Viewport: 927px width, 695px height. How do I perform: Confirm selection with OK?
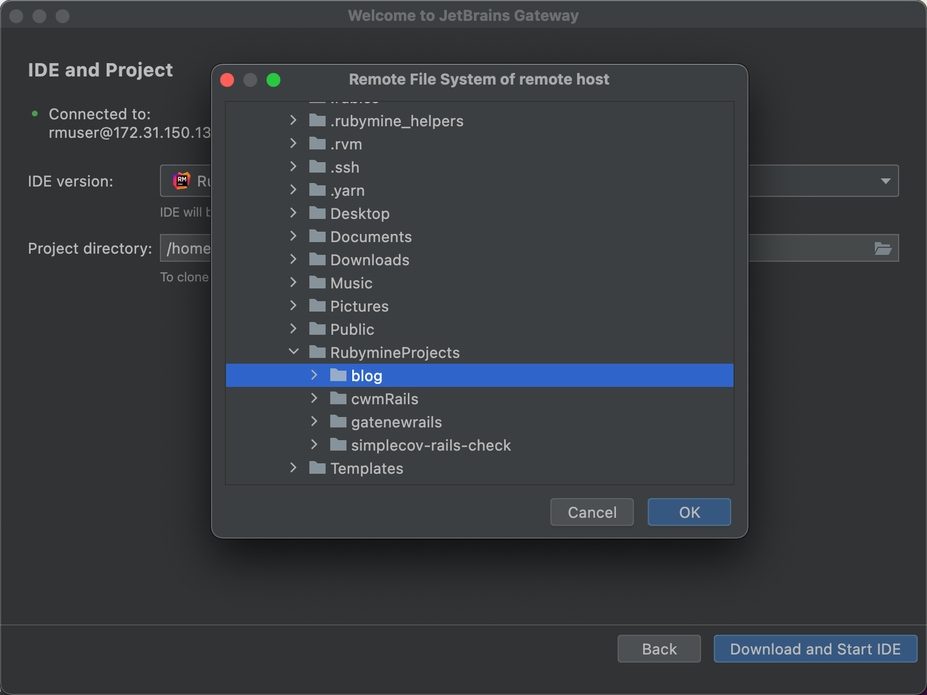tap(689, 512)
